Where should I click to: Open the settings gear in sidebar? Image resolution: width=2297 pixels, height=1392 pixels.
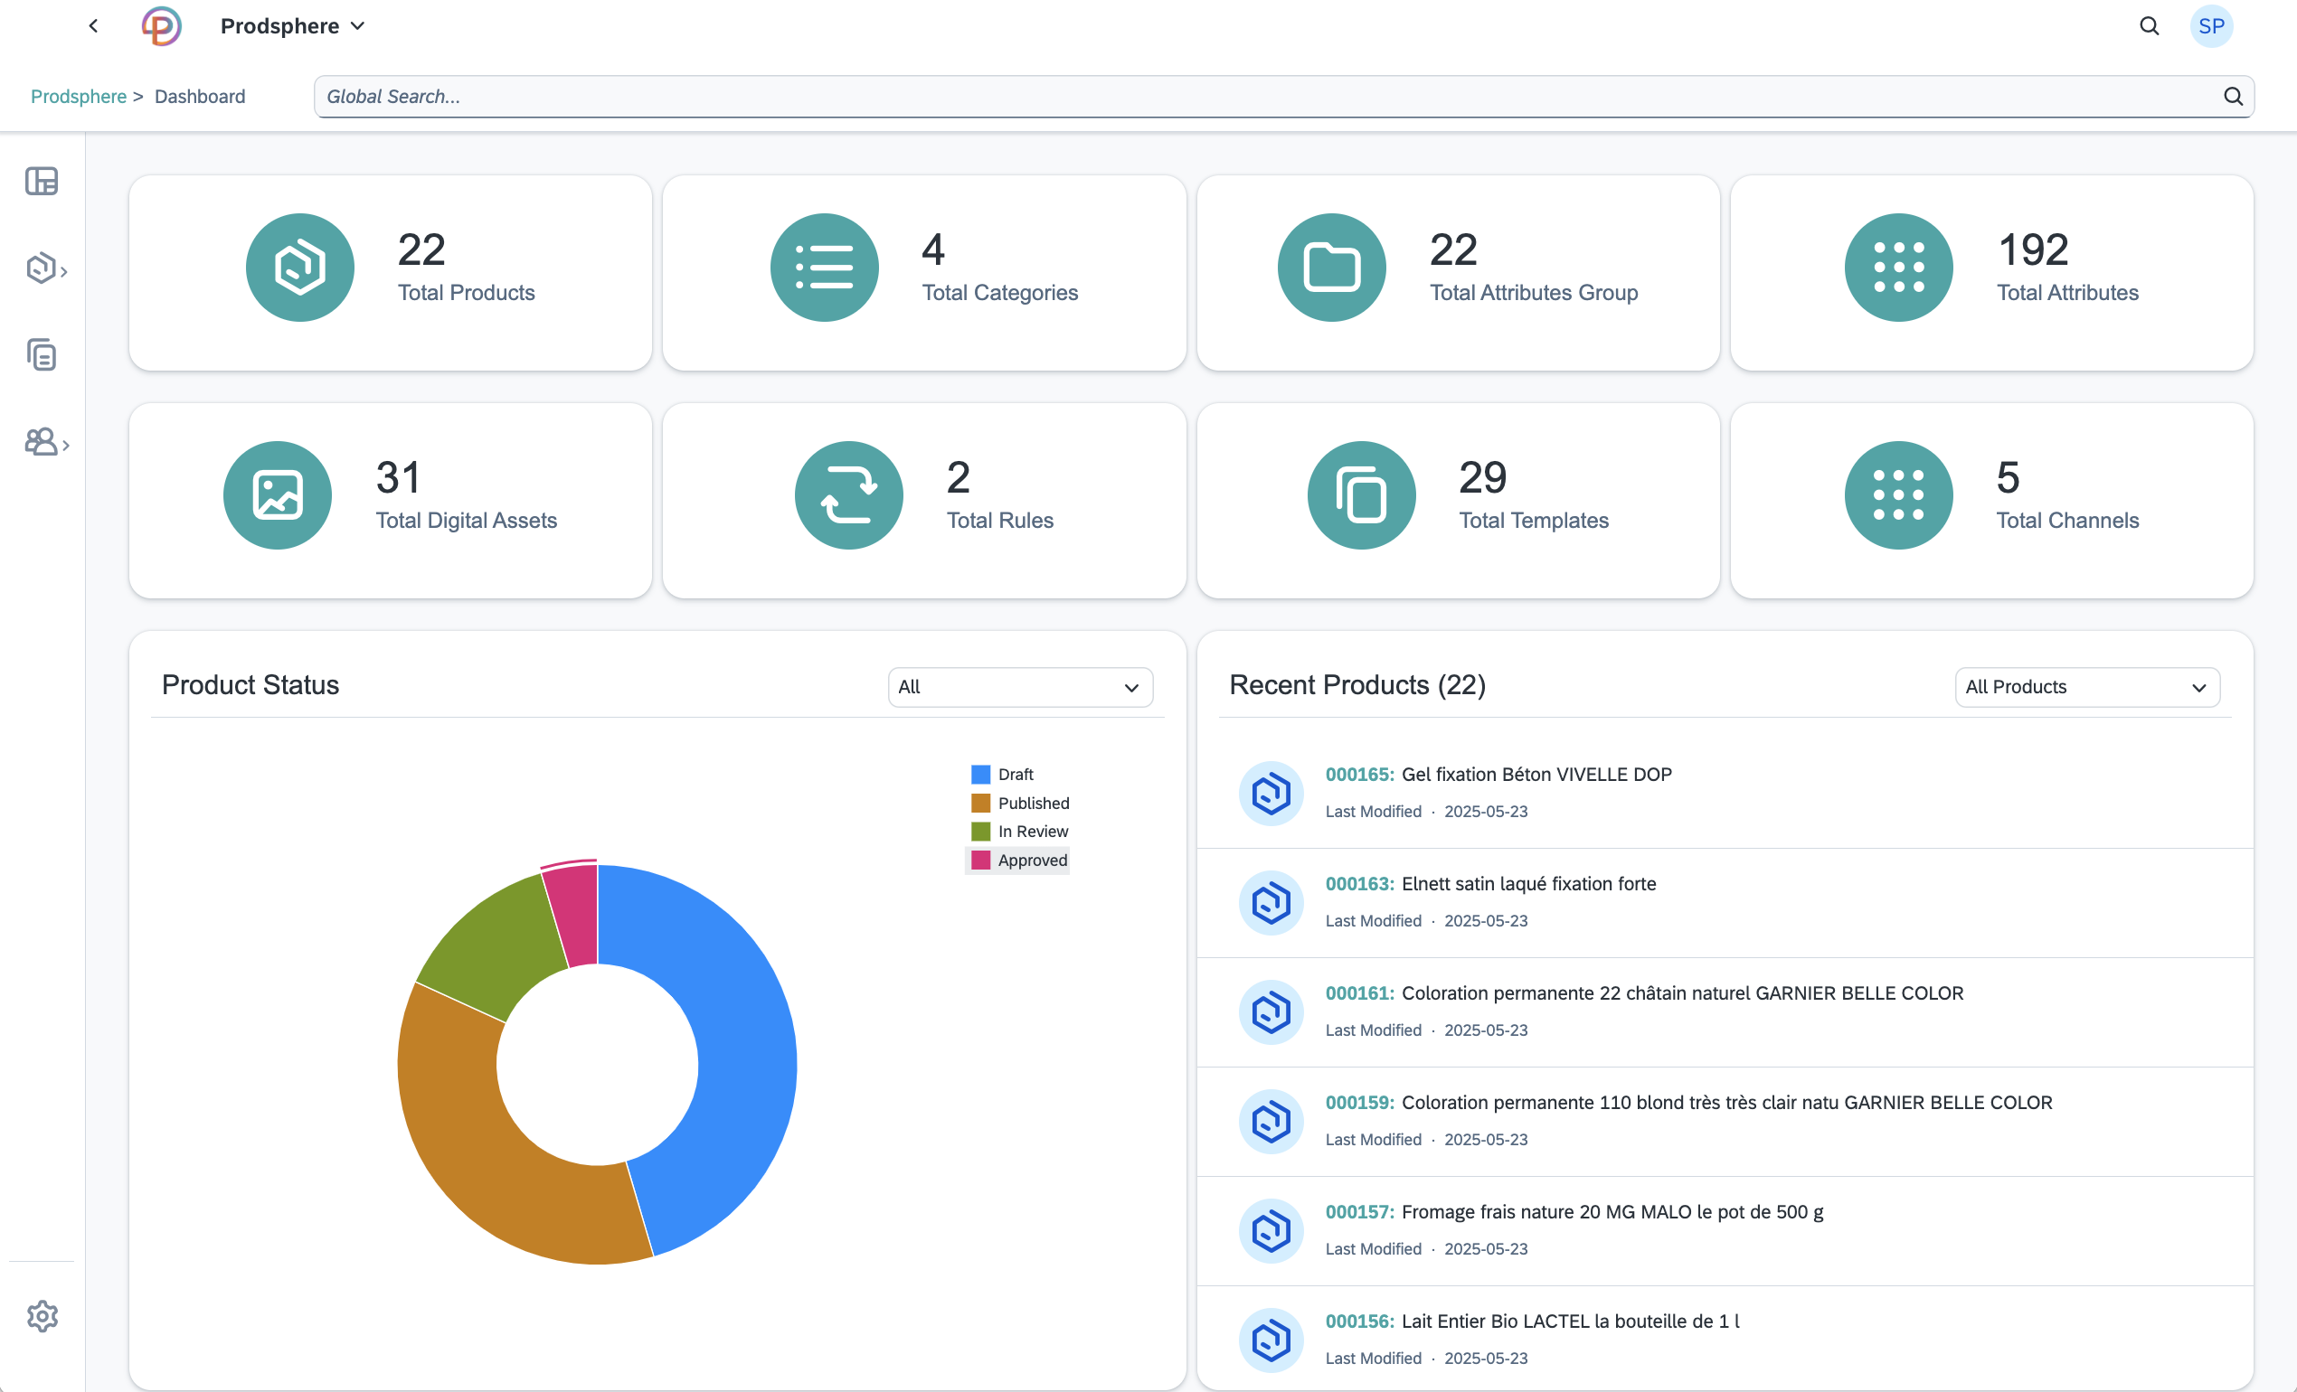42,1317
